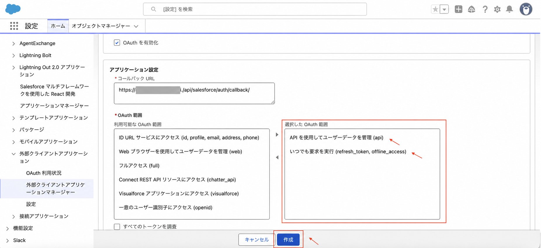Select selected scope refresh_token, offline_access
The width and height of the screenshot is (541, 248).
tap(348, 152)
